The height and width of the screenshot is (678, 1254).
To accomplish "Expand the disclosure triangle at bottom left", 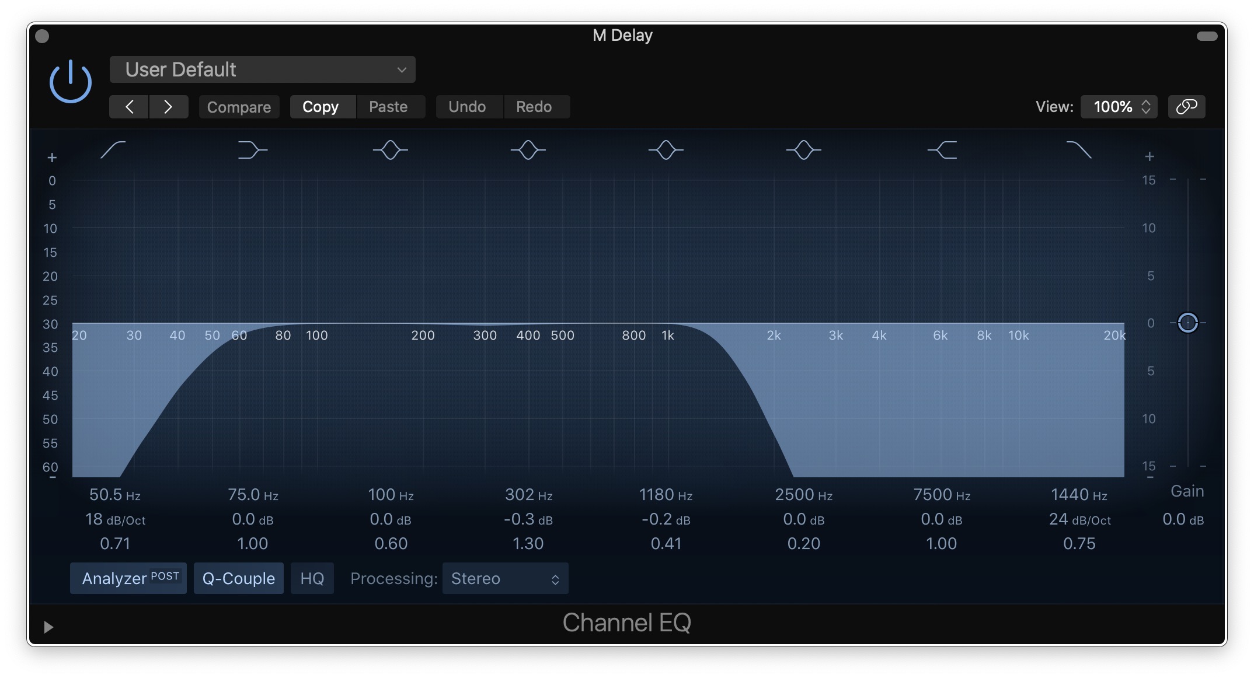I will [x=48, y=627].
